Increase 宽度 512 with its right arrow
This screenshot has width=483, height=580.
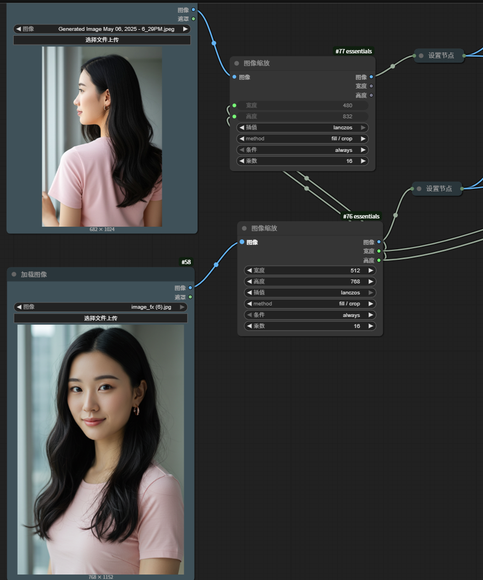pyautogui.click(x=371, y=270)
